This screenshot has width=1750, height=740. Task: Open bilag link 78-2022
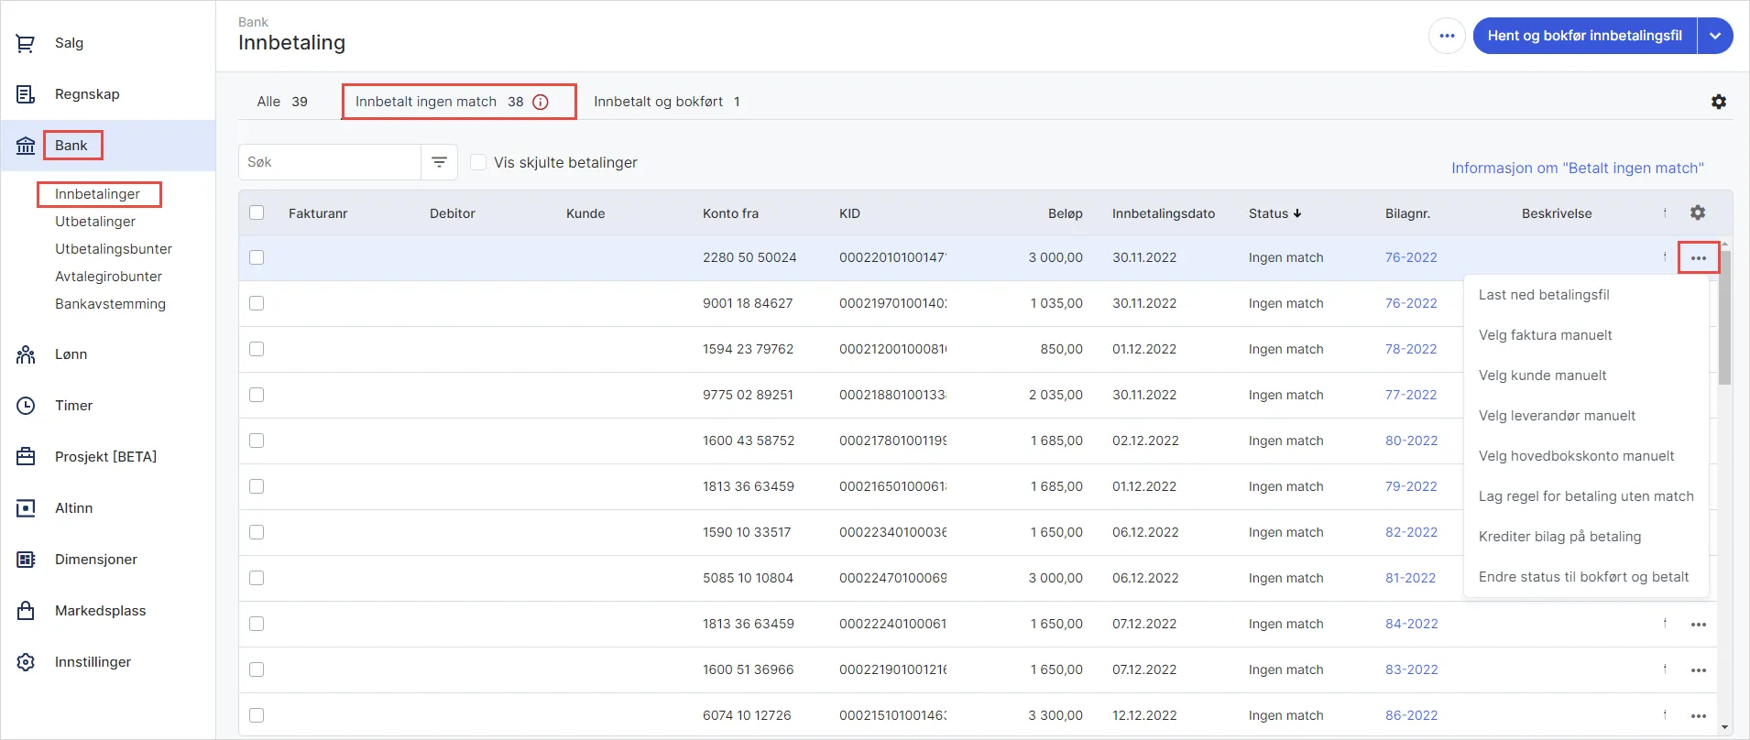coord(1411,349)
